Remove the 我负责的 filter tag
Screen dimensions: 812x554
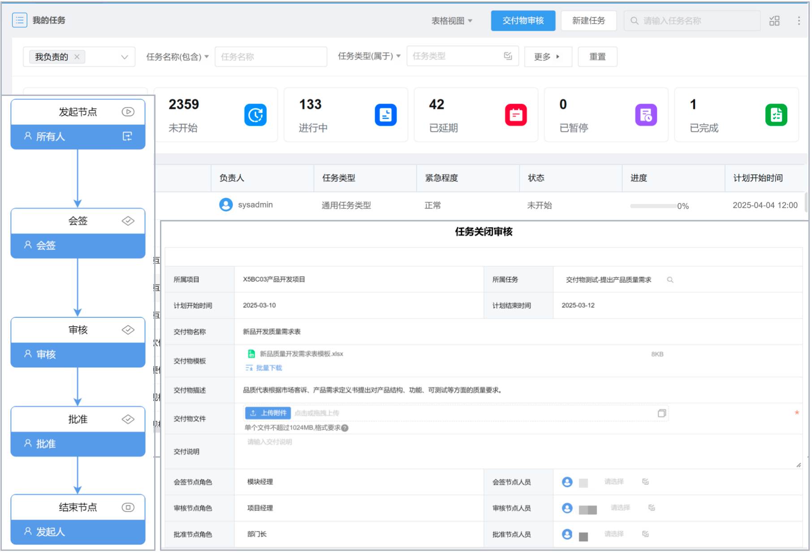[x=77, y=57]
